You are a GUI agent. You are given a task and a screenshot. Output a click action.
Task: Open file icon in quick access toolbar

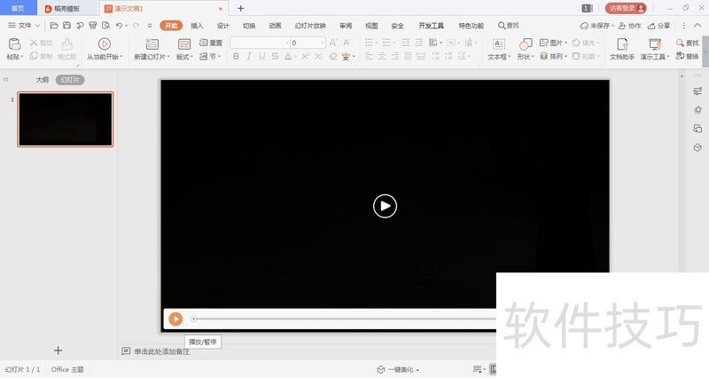tap(54, 26)
